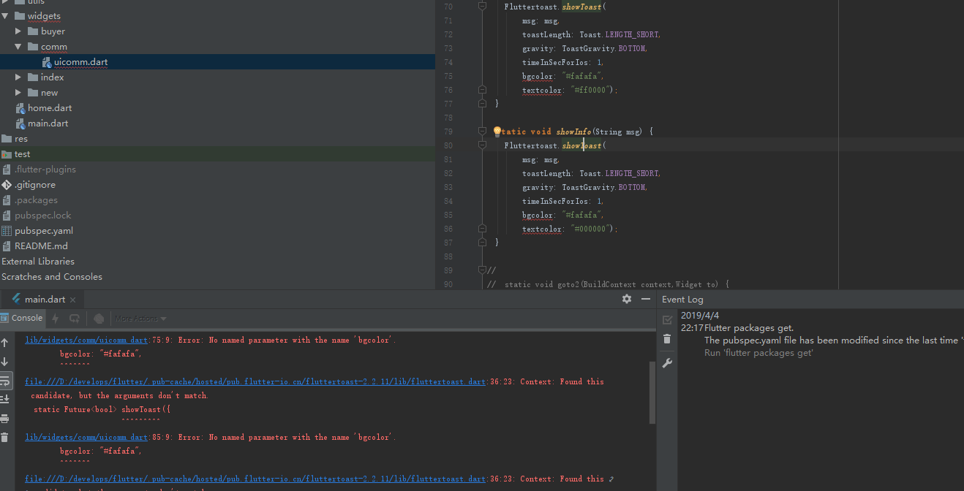Screen dimensions: 964x491
Task: Click textcolor "#000000" on line 86
Action: pyautogui.click(x=570, y=229)
